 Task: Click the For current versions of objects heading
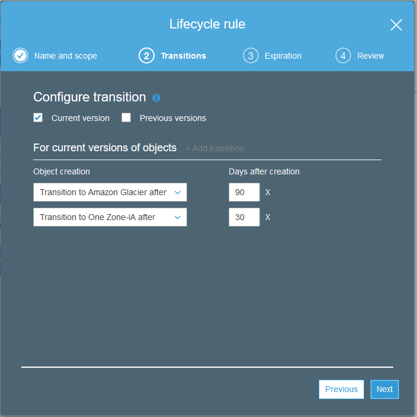[x=105, y=148]
